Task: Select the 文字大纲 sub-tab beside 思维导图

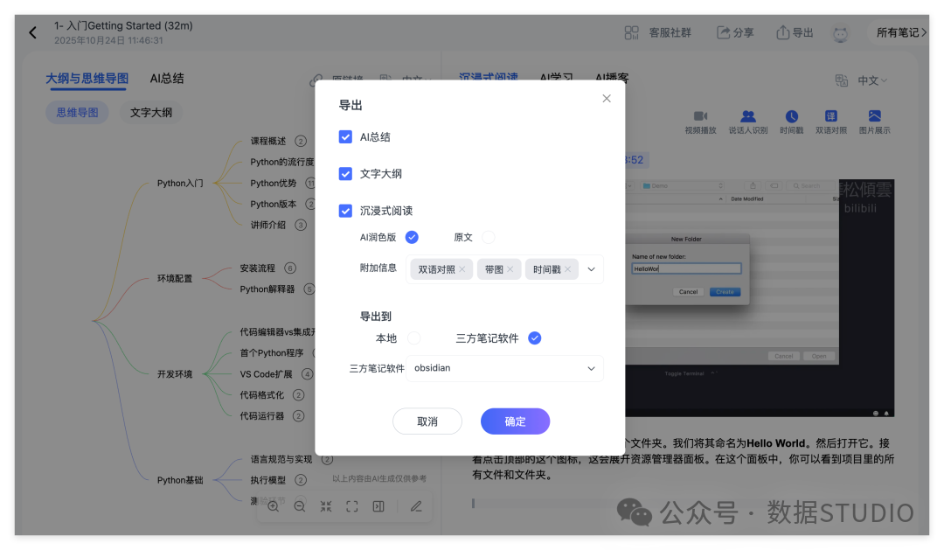Action: 151,113
